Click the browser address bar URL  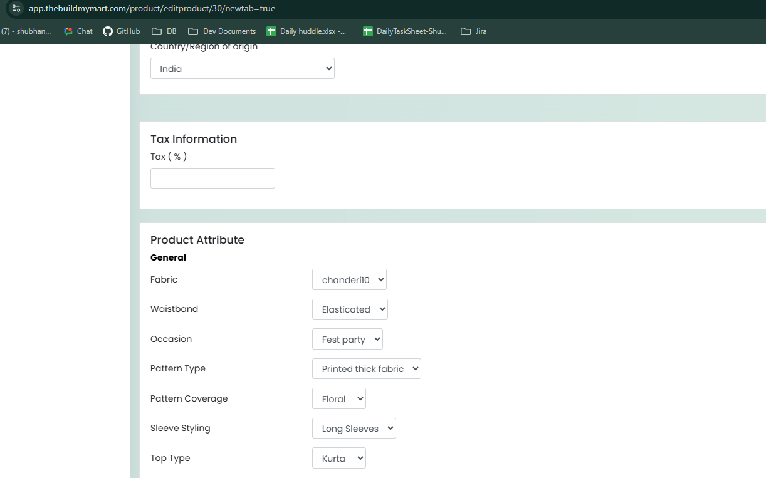tap(152, 9)
